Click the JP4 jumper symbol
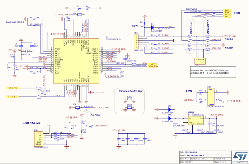 (x=77, y=107)
